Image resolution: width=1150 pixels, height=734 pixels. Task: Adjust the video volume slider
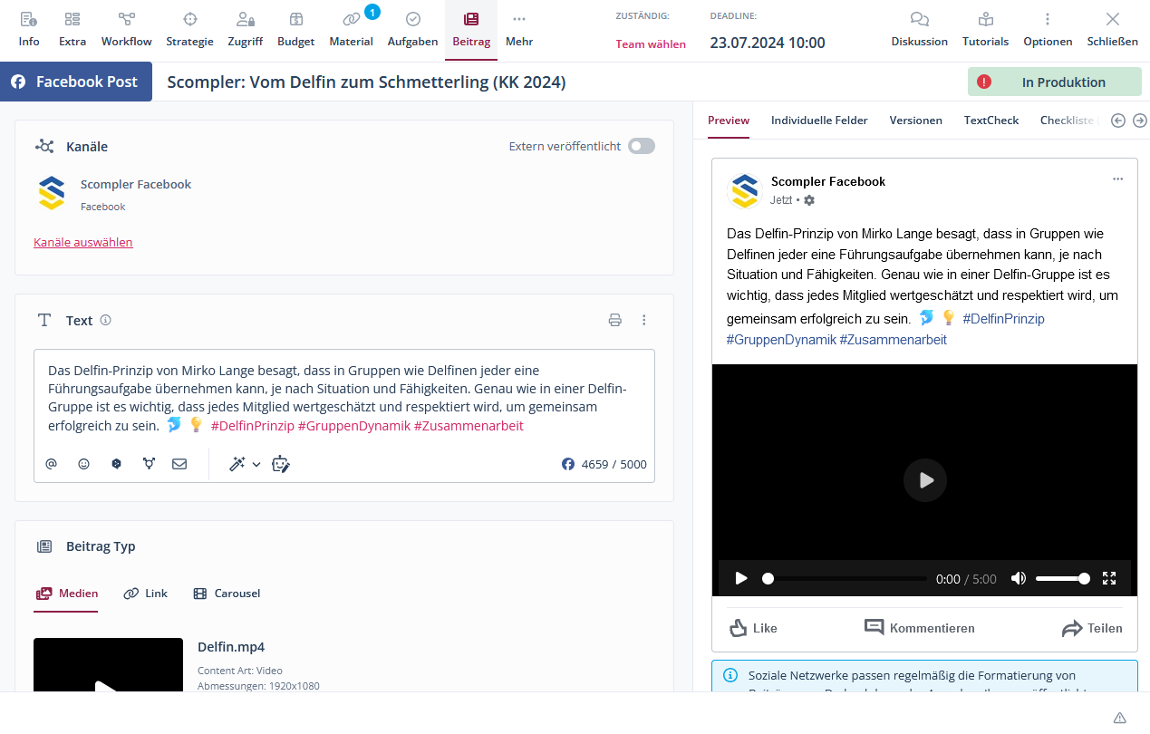click(1060, 578)
